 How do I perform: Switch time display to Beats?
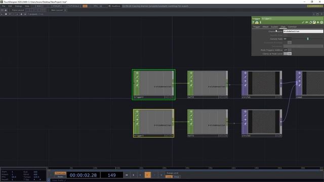pyautogui.click(x=60, y=176)
